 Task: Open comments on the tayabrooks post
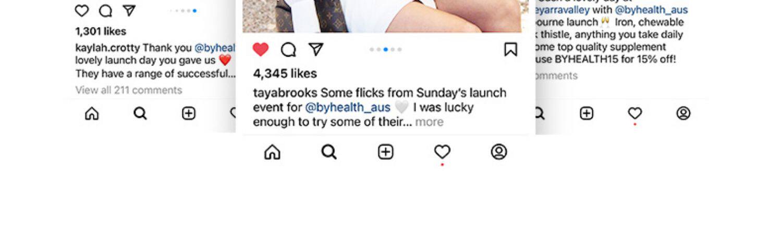(x=288, y=49)
